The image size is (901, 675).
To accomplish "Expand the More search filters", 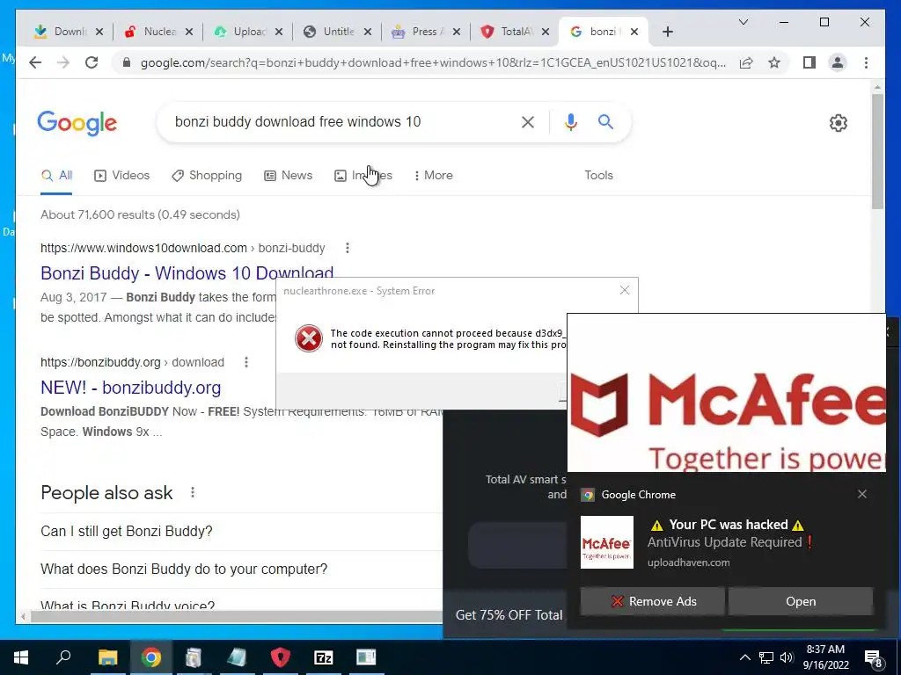I will 433,175.
